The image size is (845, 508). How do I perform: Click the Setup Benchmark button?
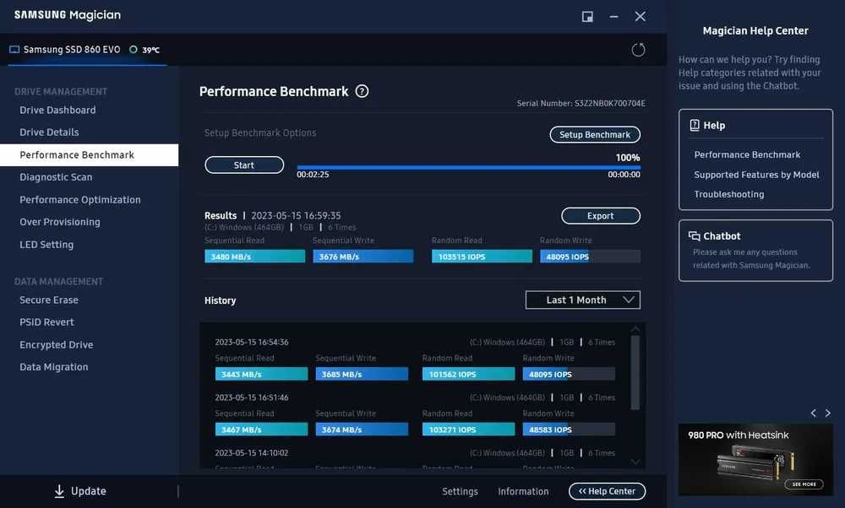click(595, 134)
